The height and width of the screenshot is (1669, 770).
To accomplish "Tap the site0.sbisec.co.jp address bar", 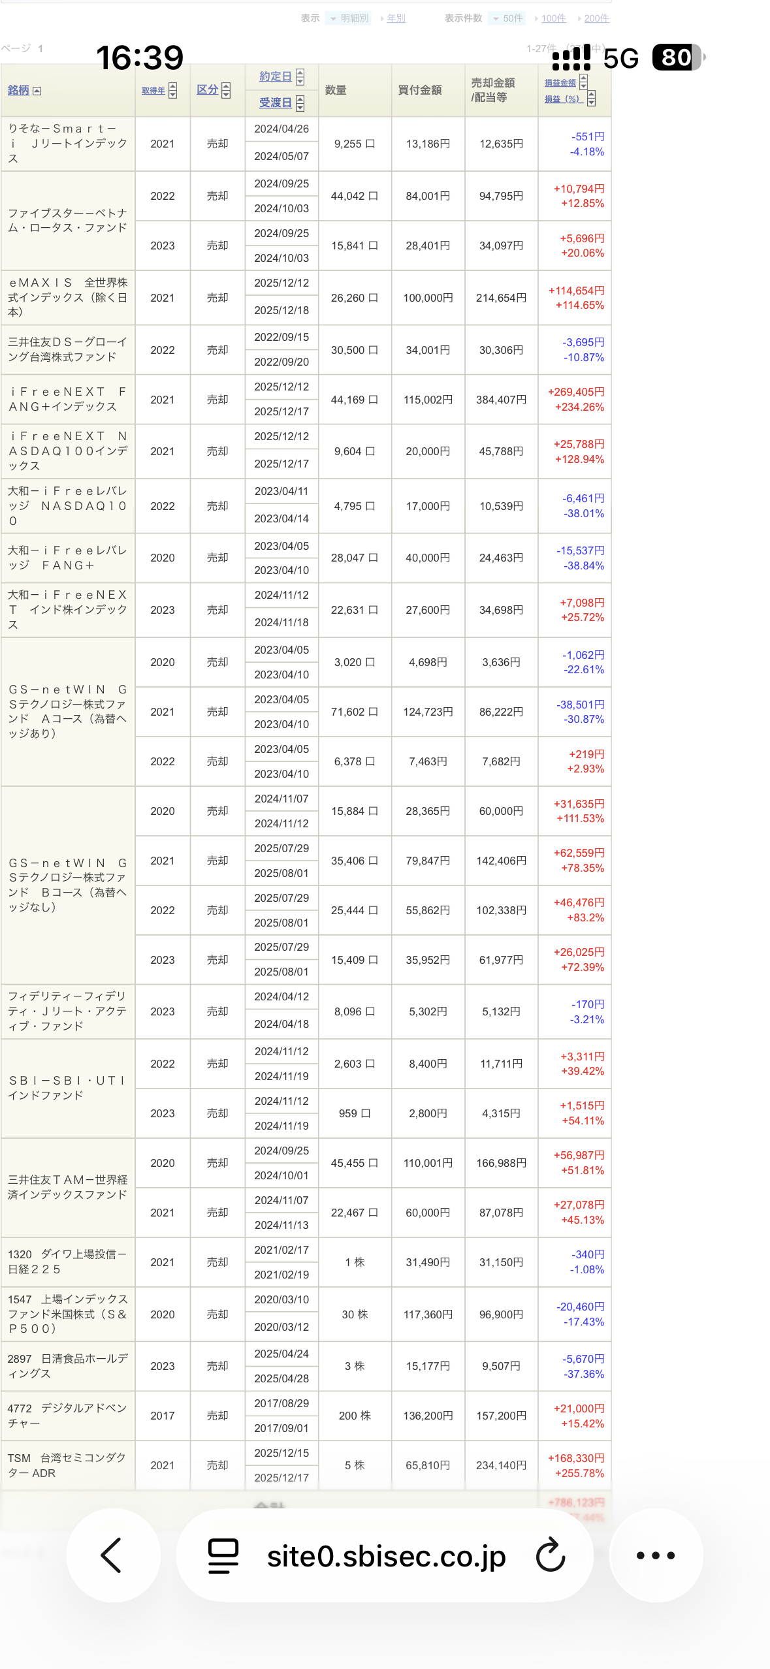I will pyautogui.click(x=386, y=1556).
